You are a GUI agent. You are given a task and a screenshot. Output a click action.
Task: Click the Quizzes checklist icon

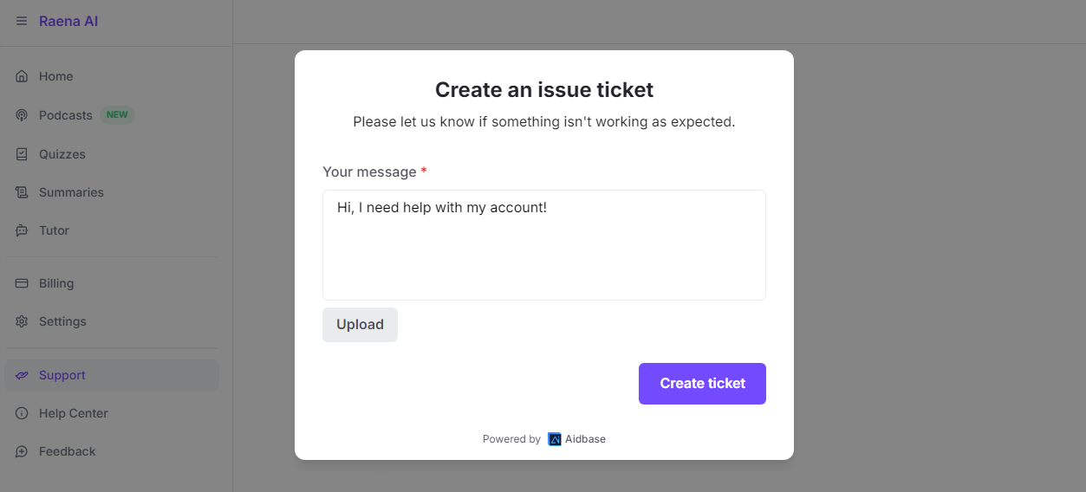point(22,154)
